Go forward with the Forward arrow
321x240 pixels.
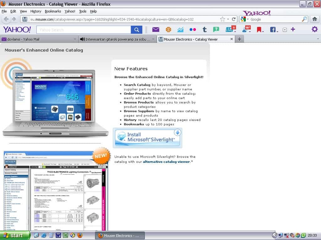coord(14,19)
